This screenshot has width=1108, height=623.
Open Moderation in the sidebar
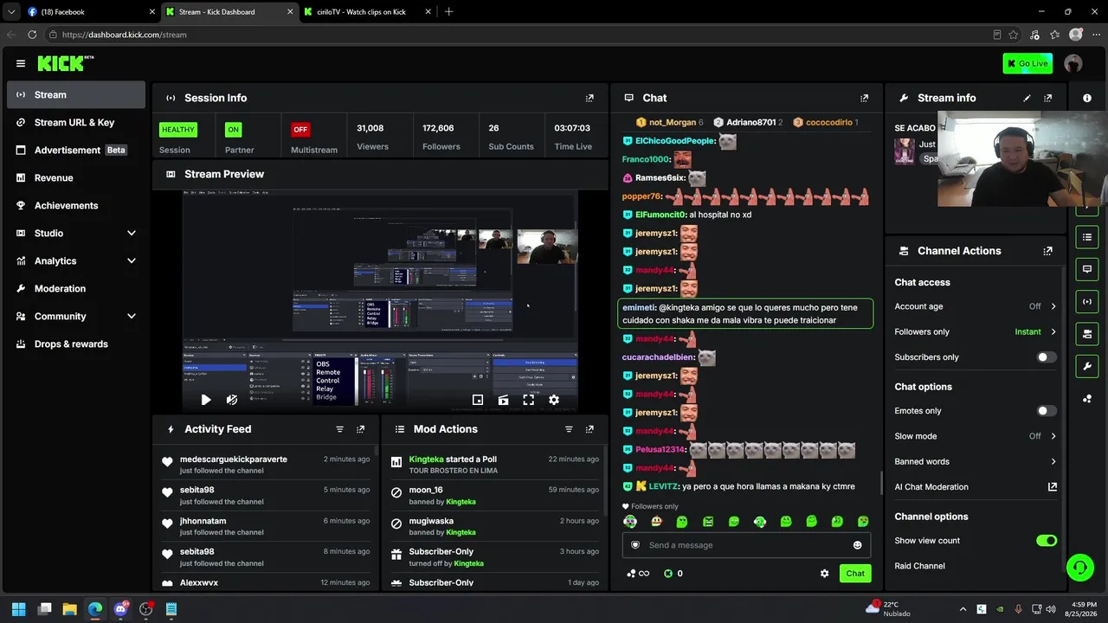(76, 289)
